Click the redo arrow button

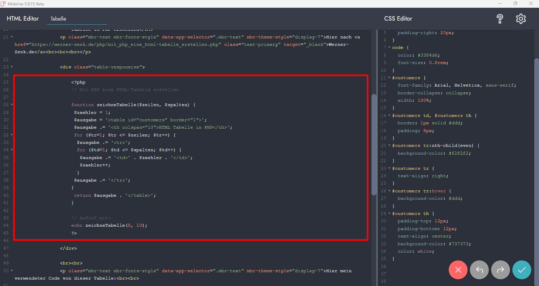pyautogui.click(x=500, y=270)
